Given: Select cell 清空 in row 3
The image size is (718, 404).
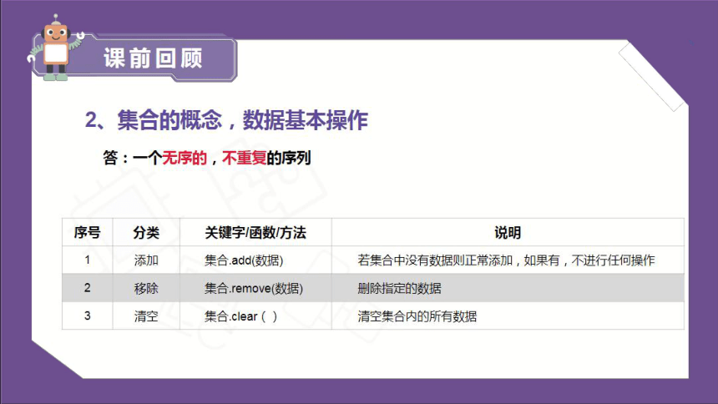Looking at the screenshot, I should point(146,316).
